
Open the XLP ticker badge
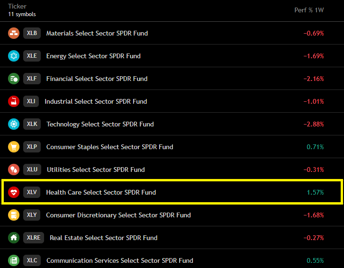[x=32, y=147]
